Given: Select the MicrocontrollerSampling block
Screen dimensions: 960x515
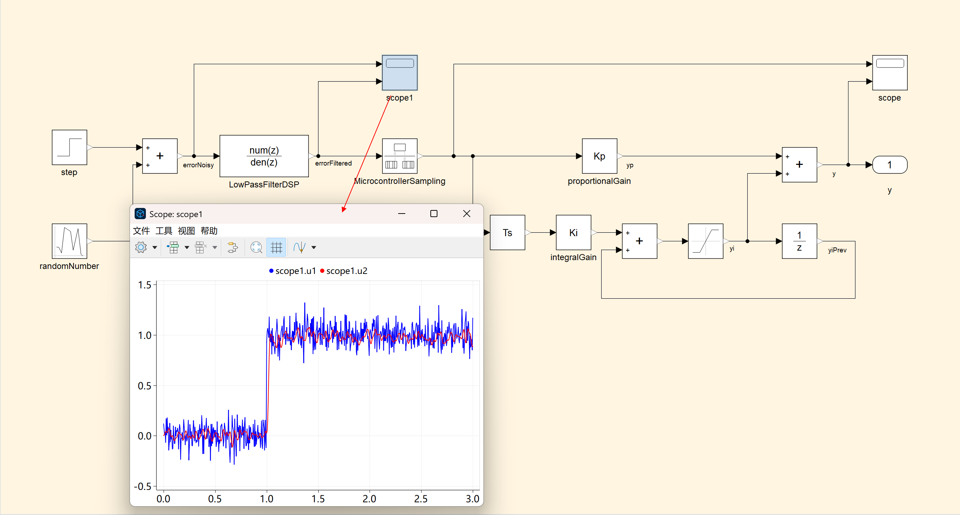Looking at the screenshot, I should (400, 156).
